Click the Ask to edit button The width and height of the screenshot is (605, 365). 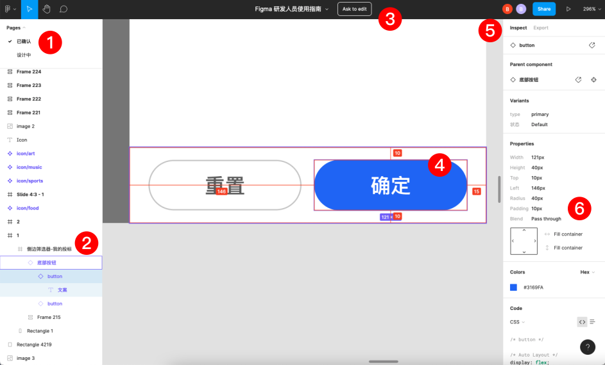pyautogui.click(x=355, y=9)
